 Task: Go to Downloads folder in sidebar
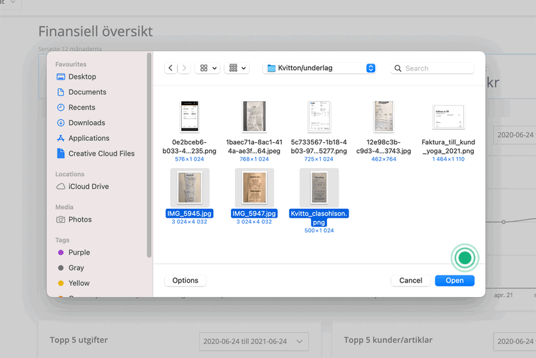[86, 122]
